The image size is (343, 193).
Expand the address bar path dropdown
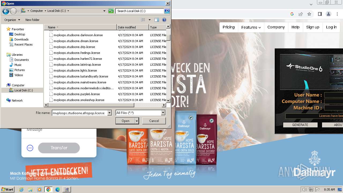[104, 11]
